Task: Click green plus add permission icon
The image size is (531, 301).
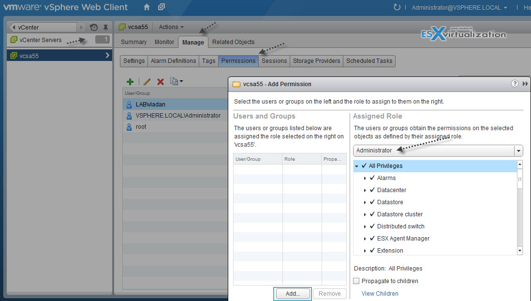Action: coord(130,82)
